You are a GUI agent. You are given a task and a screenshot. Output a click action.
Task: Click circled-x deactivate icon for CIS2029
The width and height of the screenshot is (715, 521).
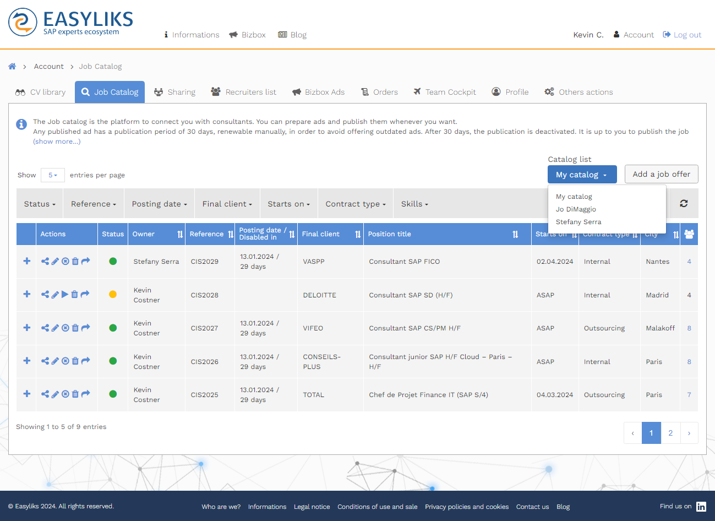click(x=66, y=261)
